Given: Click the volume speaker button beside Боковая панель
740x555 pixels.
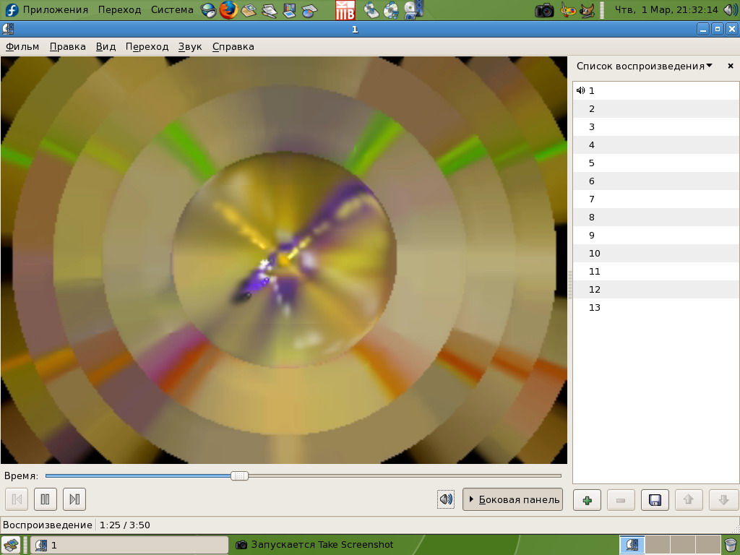Looking at the screenshot, I should 446,499.
